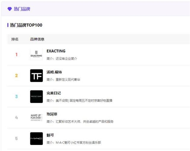
Task: Open the MAC brand logo
Action: 36,139
